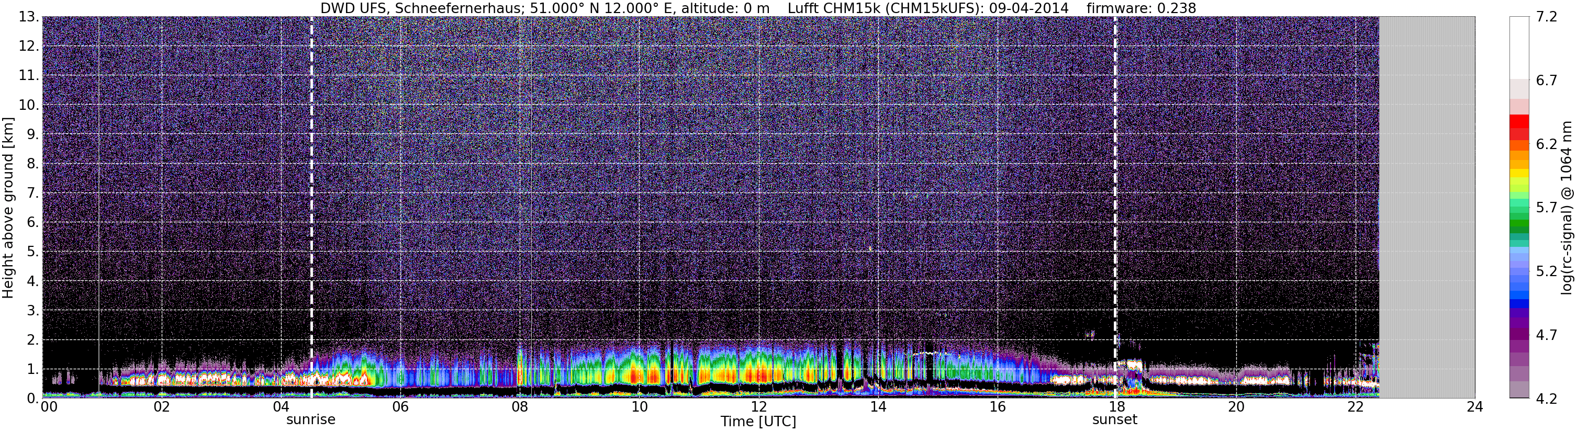Image resolution: width=1577 pixels, height=432 pixels.
Task: Click the 'Height above ground [km]' axis label
Action: tap(8, 208)
